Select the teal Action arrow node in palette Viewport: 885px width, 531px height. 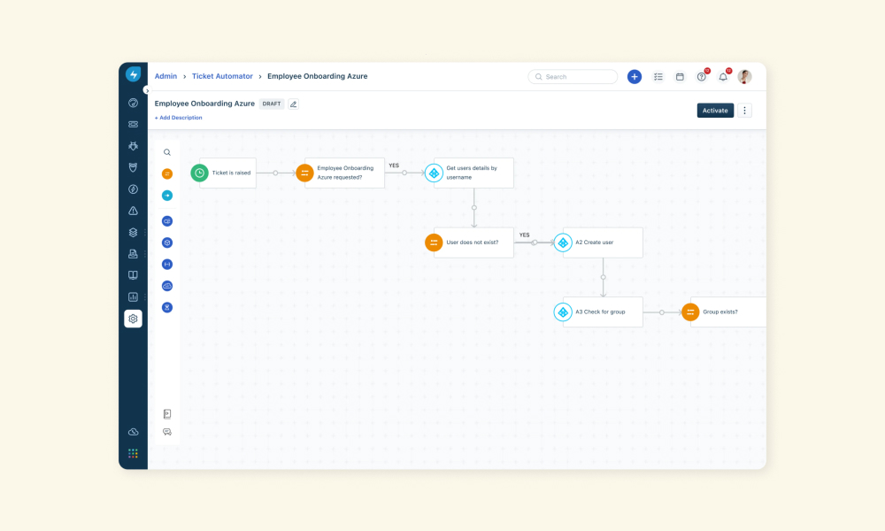[167, 196]
